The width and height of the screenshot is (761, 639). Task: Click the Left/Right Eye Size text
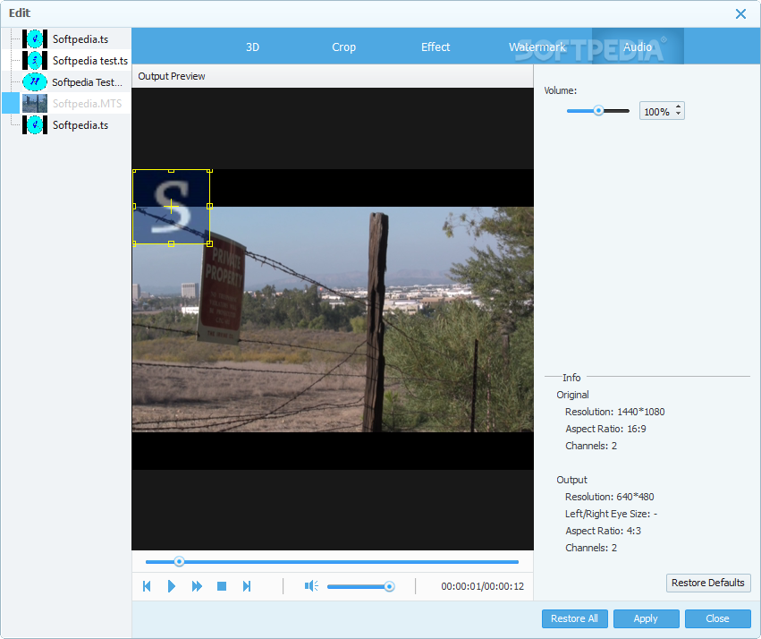(611, 514)
